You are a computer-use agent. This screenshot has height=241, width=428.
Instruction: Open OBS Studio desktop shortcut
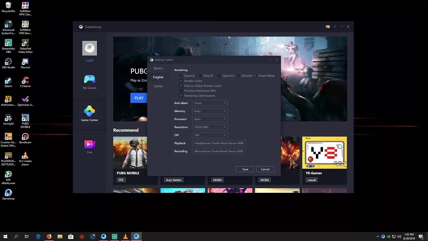(8, 63)
